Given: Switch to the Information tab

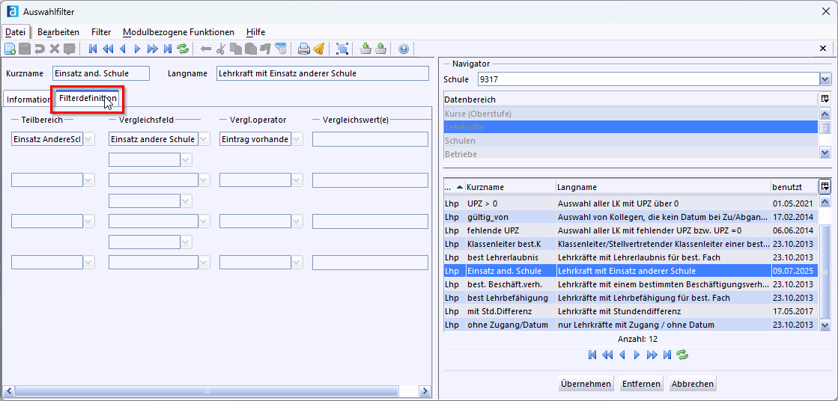Looking at the screenshot, I should 29,100.
